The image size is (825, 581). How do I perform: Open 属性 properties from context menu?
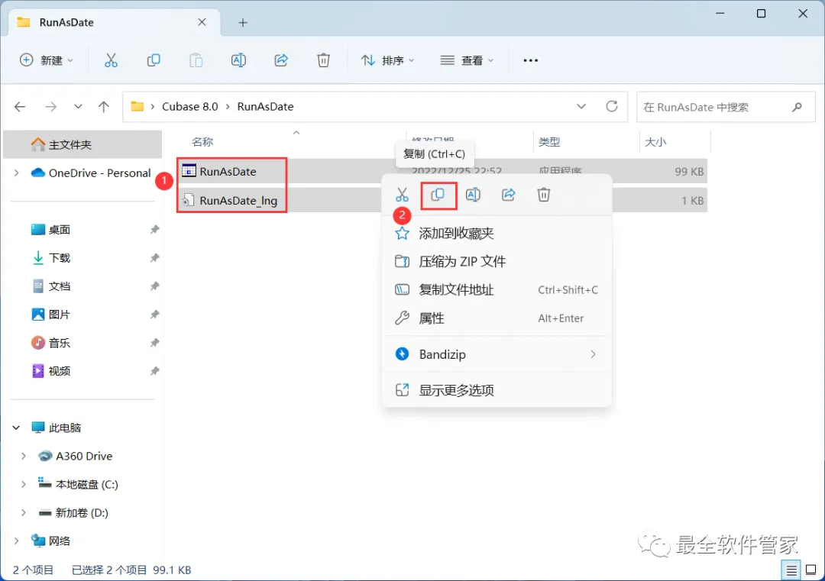497,318
